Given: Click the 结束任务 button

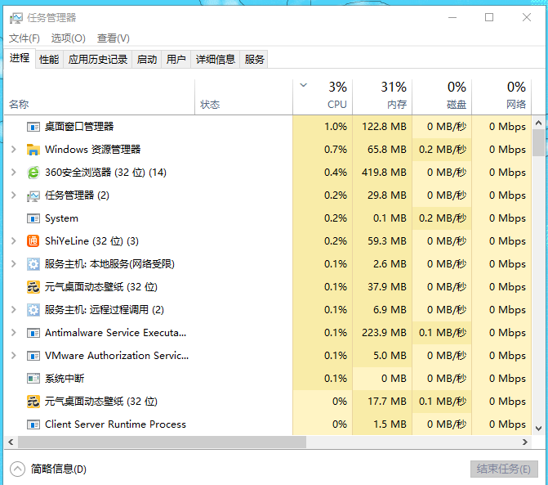Looking at the screenshot, I should (504, 469).
